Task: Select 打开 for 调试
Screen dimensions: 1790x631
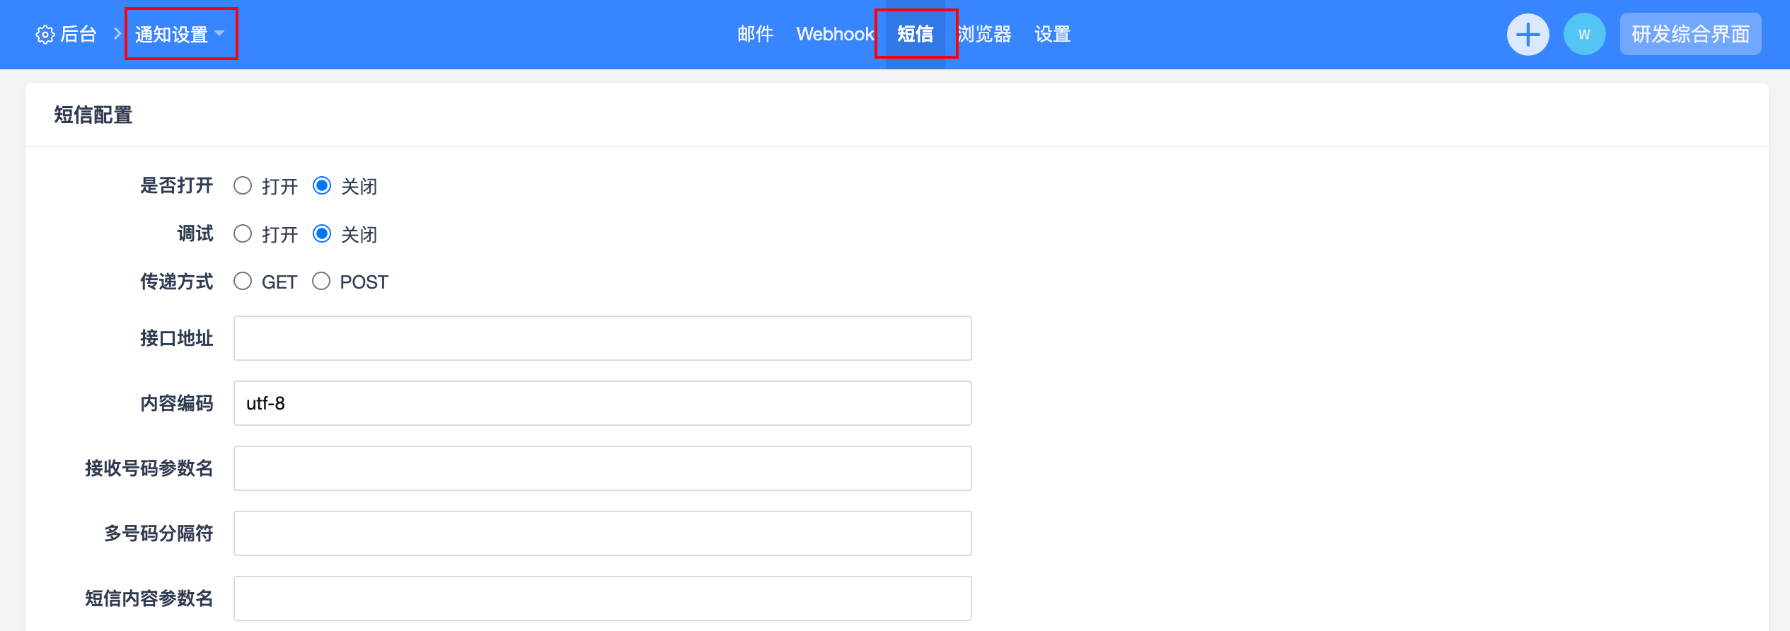Action: click(x=243, y=234)
